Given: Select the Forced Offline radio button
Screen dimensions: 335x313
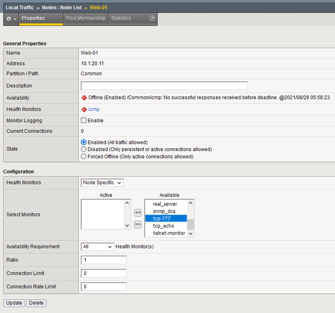Looking at the screenshot, I should click(x=84, y=157).
